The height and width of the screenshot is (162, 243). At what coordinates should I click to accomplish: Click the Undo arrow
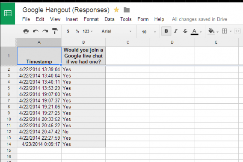(x=36, y=31)
